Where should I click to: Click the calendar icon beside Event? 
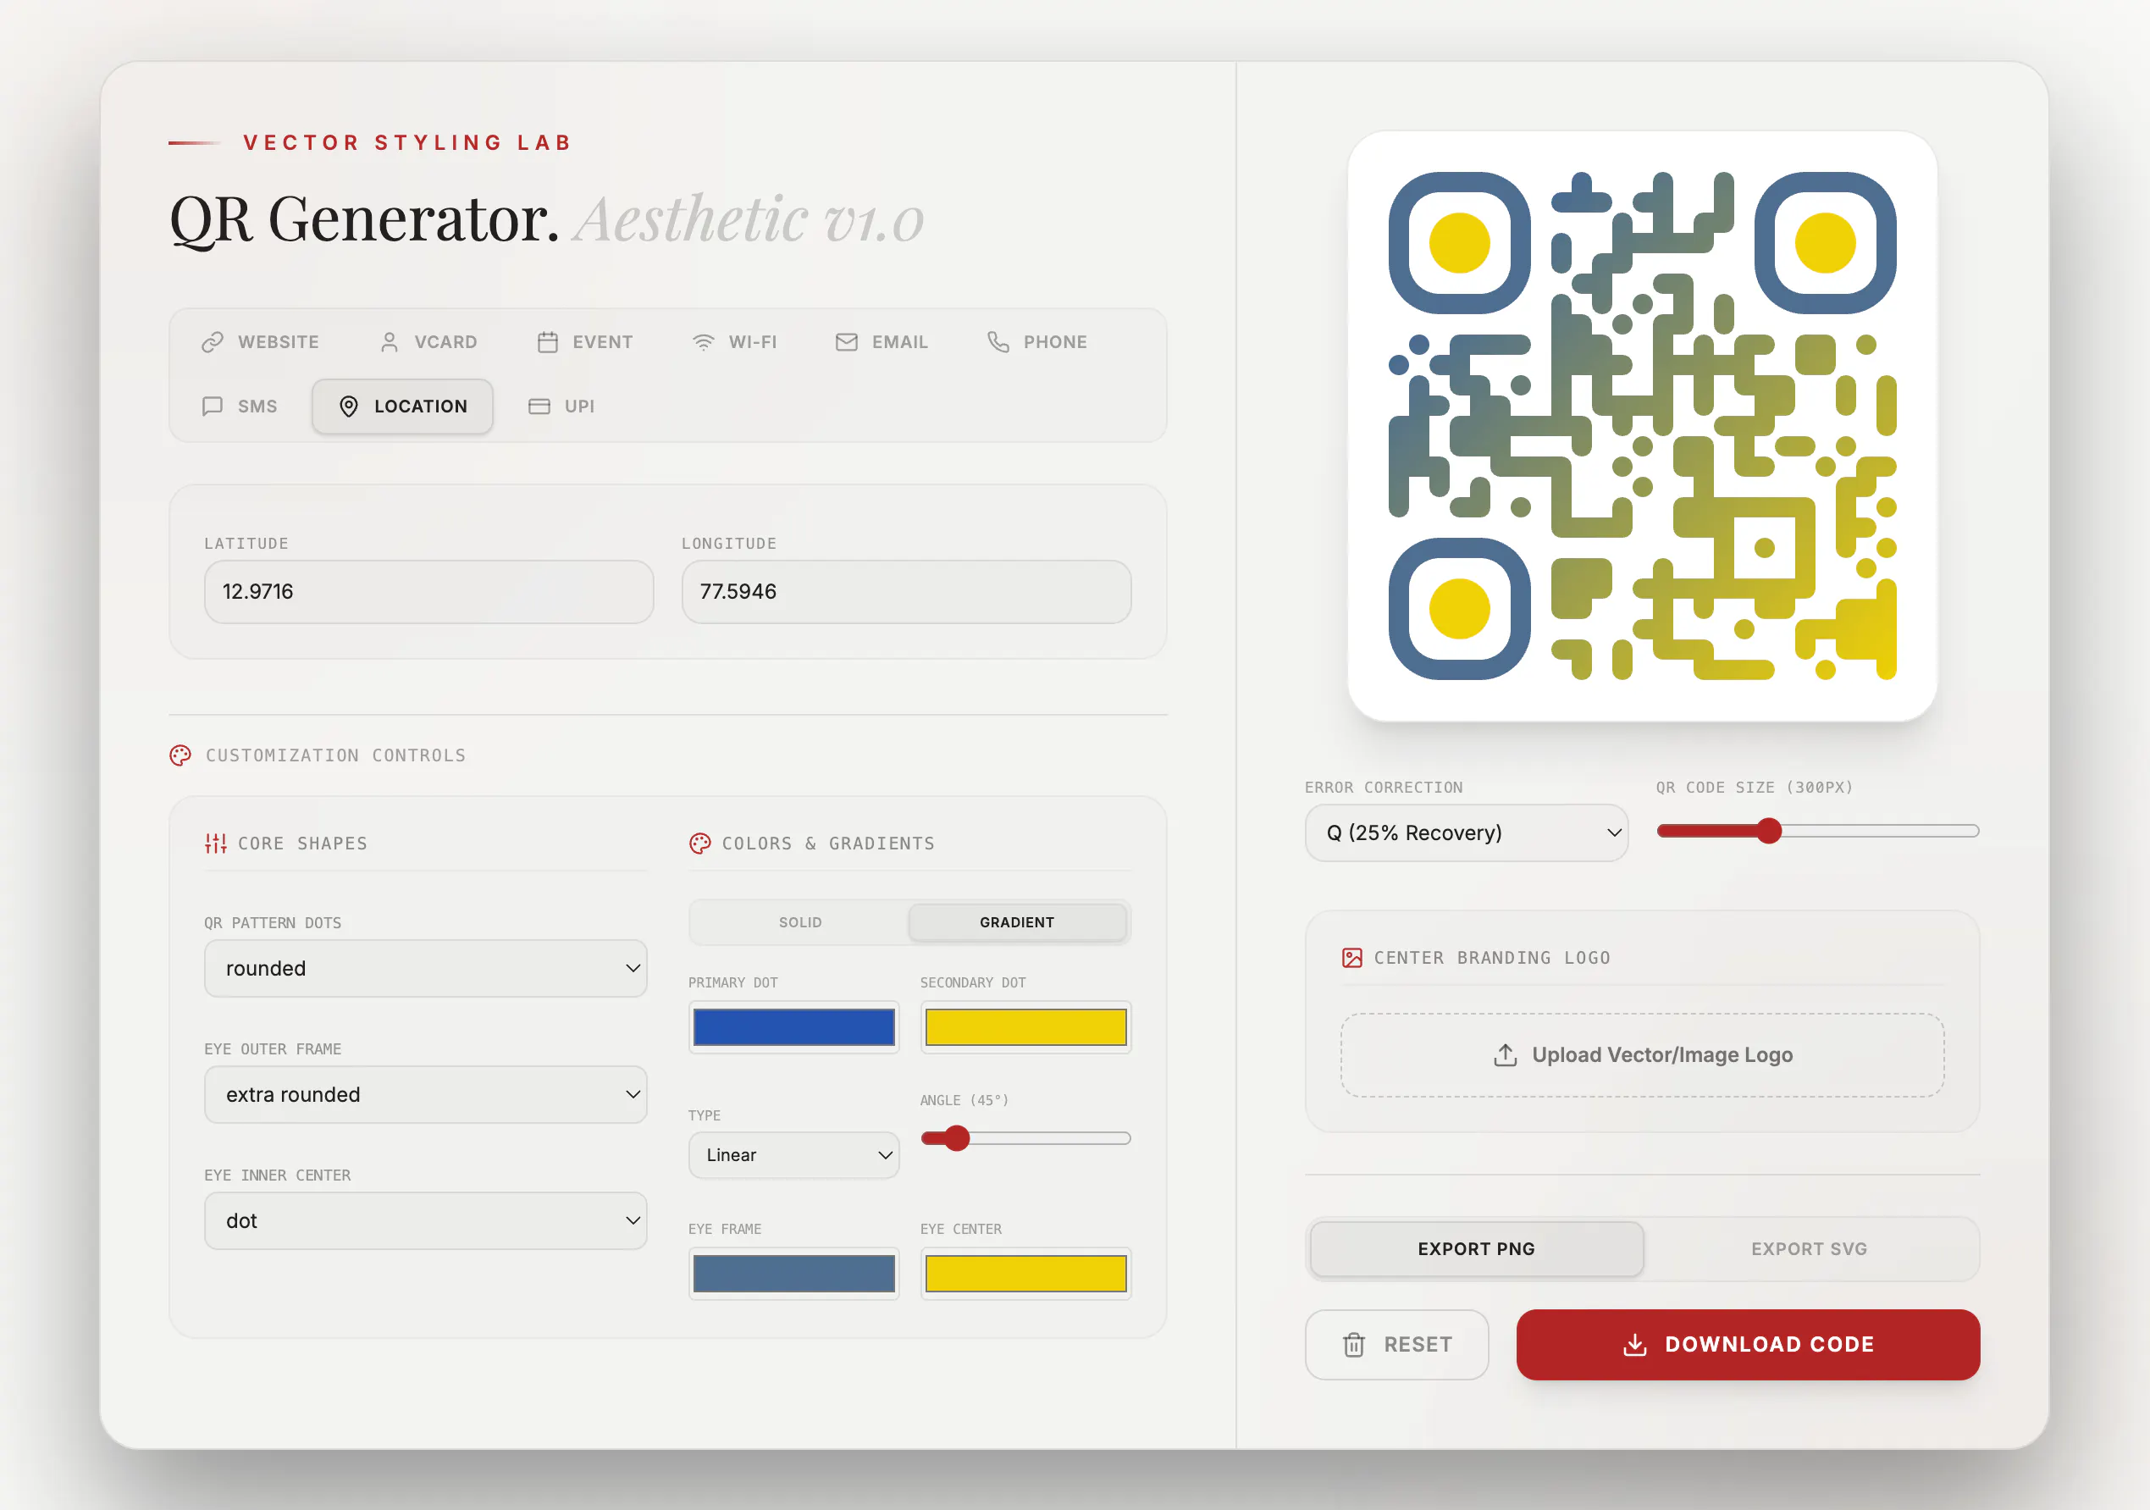click(x=548, y=342)
